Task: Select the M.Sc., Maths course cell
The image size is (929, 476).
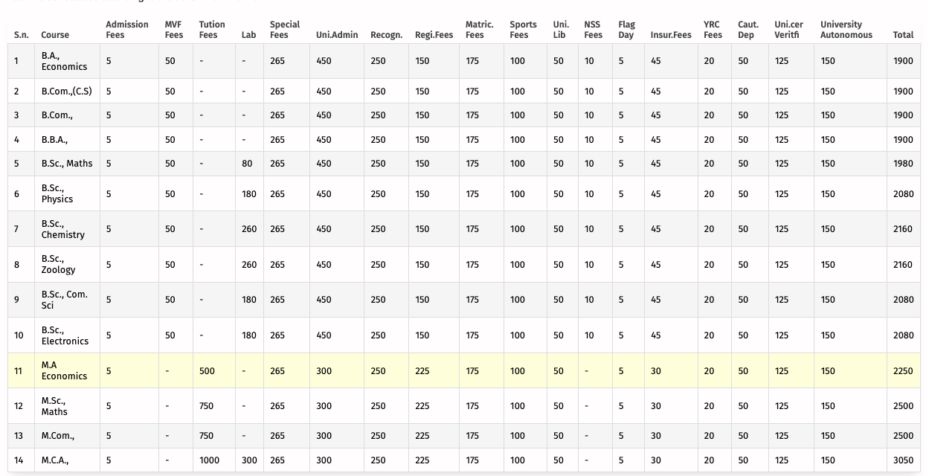Action: point(54,406)
